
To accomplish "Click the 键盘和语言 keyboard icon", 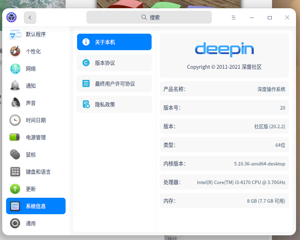I will [x=15, y=172].
